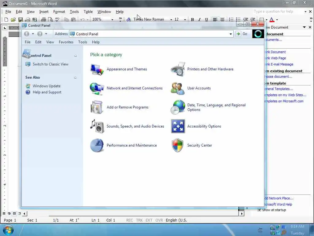Open the User Accounts icon
Screen dimensions: 314x236
click(178, 88)
